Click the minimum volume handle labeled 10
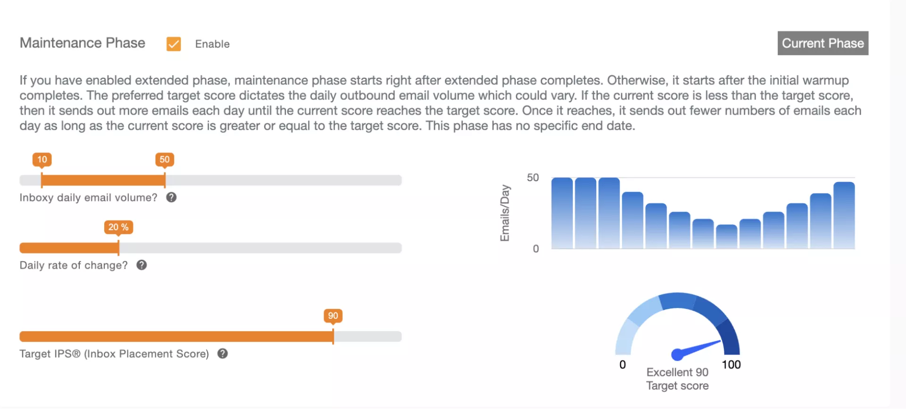Viewport: 906px width, 409px height. 42,180
